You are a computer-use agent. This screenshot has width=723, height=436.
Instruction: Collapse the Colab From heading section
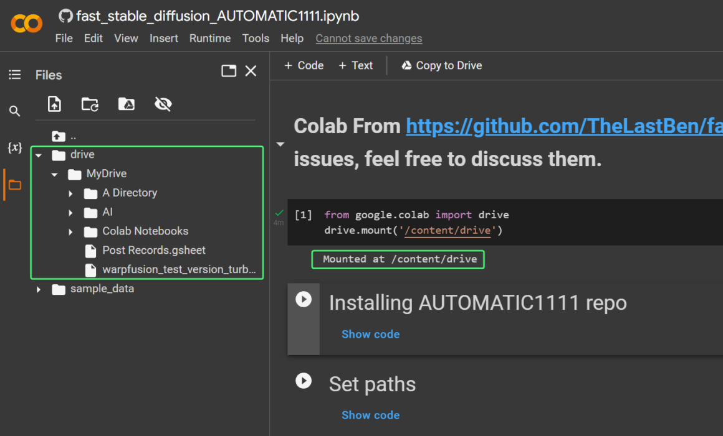[280, 144]
